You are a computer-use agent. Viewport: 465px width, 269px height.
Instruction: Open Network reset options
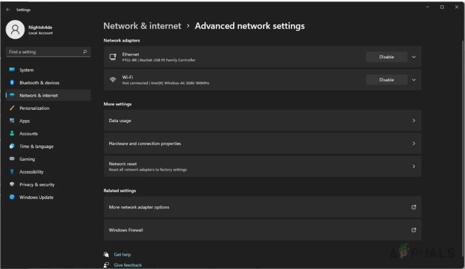tap(262, 166)
